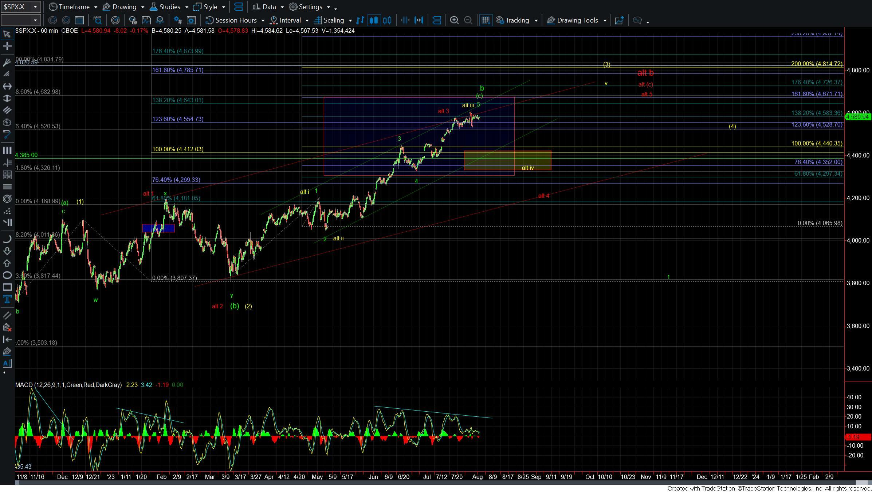Click the Session Hours button

tap(231, 20)
